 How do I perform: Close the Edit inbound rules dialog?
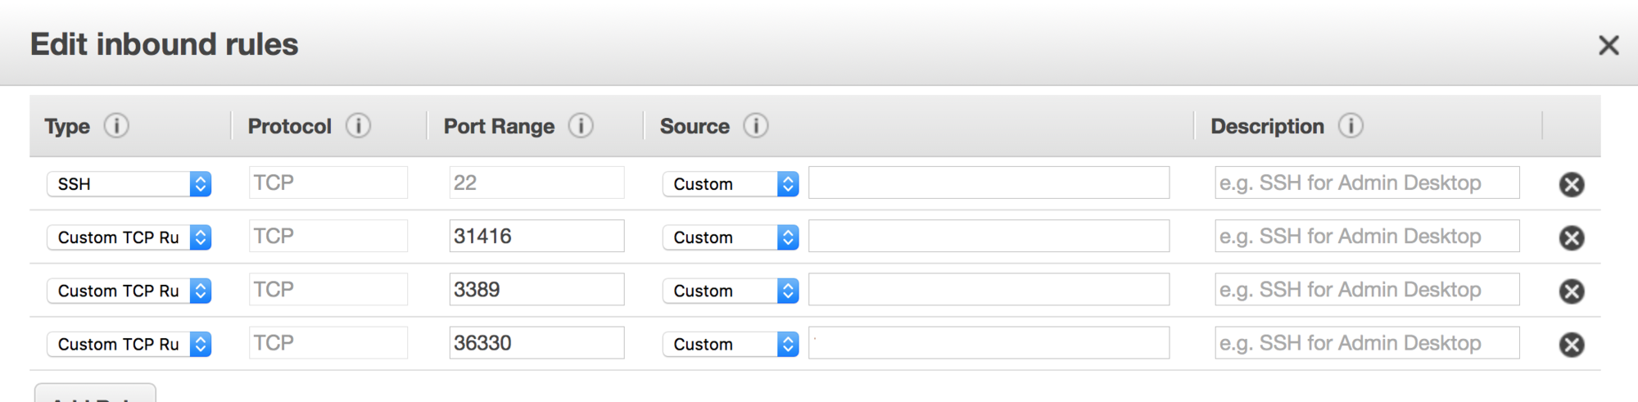coord(1609,45)
